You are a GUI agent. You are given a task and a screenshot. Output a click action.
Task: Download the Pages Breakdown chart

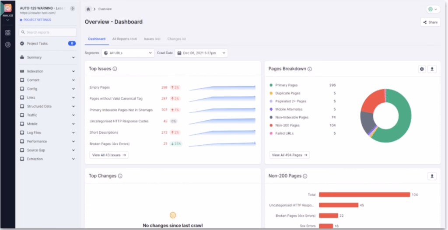[x=433, y=69]
